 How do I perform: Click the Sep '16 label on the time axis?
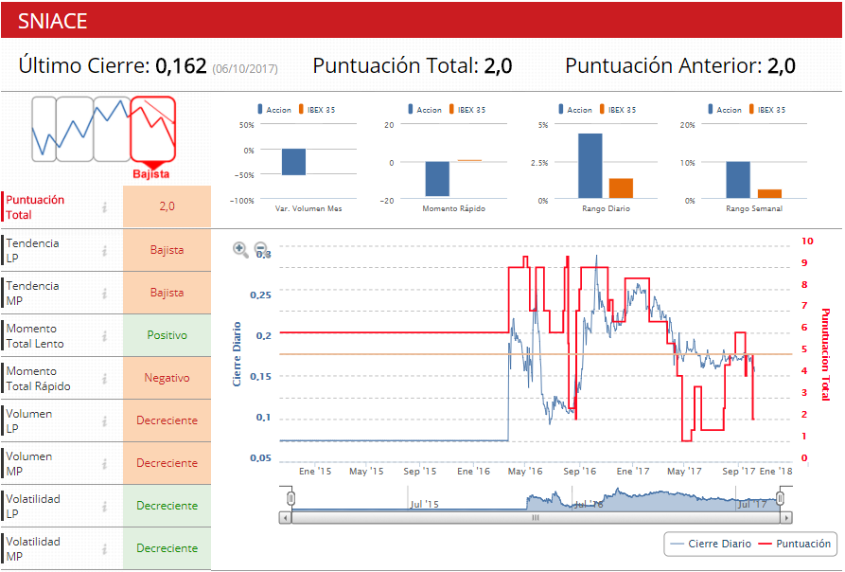[579, 472]
